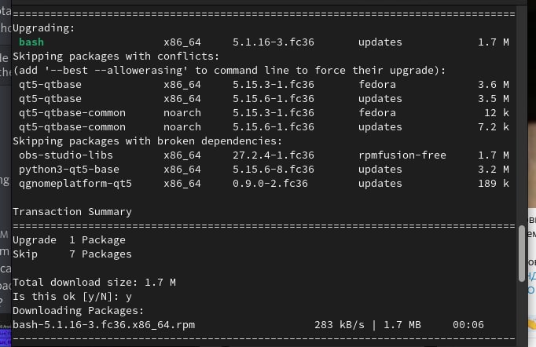The width and height of the screenshot is (536, 347).
Task: Click the 'Upgrade 1 Package' summary line
Action: 69,240
